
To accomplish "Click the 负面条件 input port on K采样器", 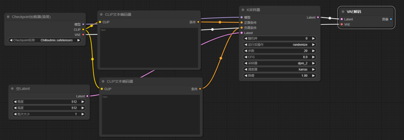I will tap(241, 28).
